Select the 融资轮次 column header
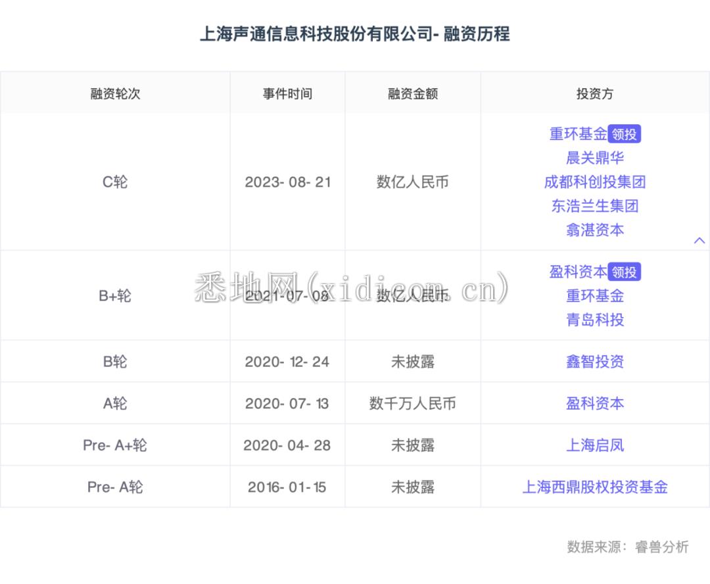 coord(115,93)
